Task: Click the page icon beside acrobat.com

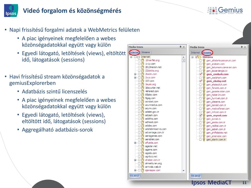Action: (x=143, y=102)
